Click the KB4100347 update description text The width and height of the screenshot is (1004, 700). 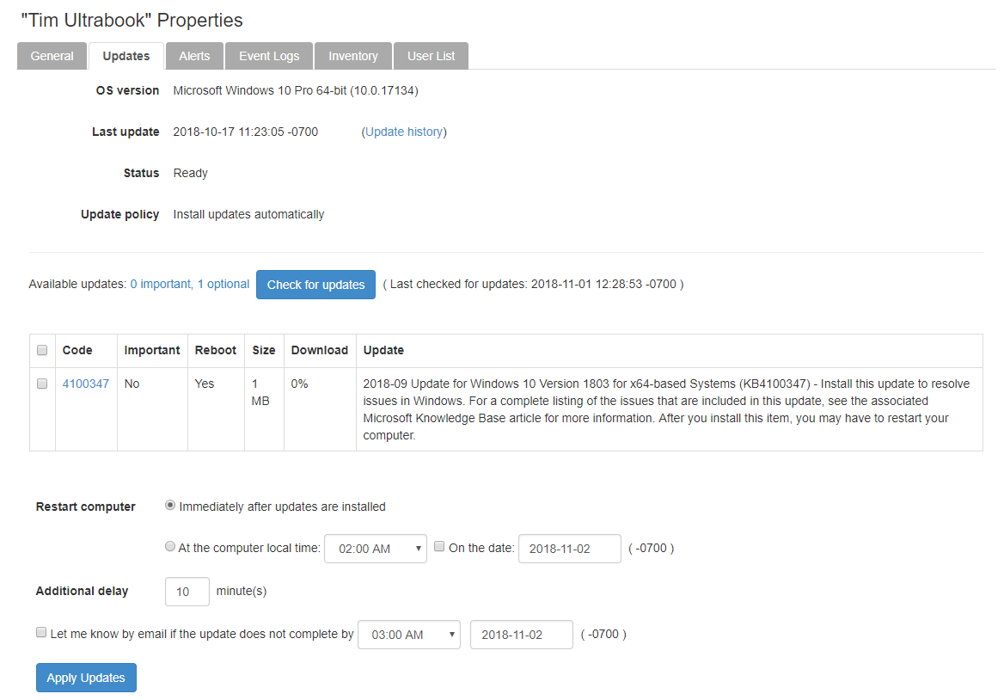point(666,409)
